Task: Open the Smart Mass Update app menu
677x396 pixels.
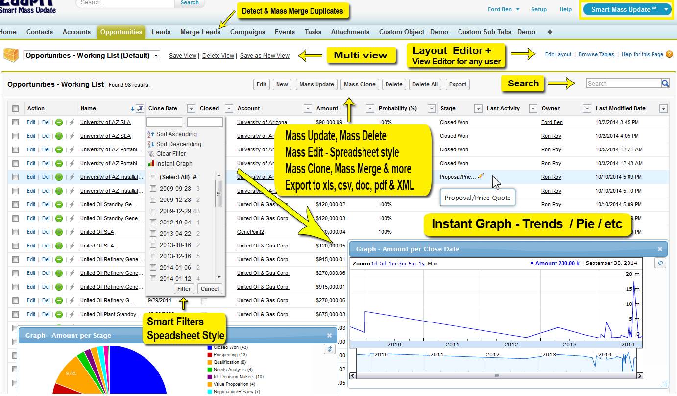Action: 628,9
